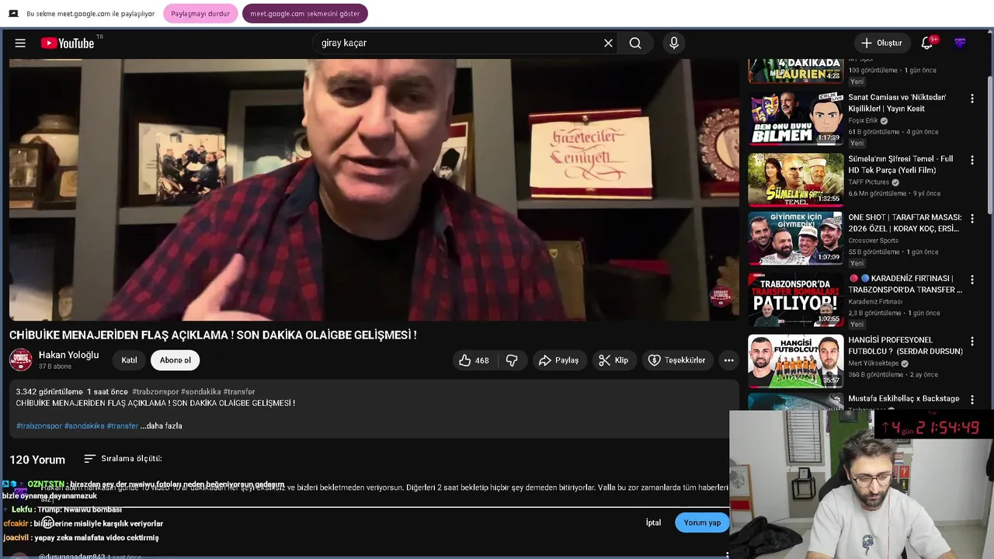Open more actions three-dot menu under video
The height and width of the screenshot is (559, 994).
[728, 360]
